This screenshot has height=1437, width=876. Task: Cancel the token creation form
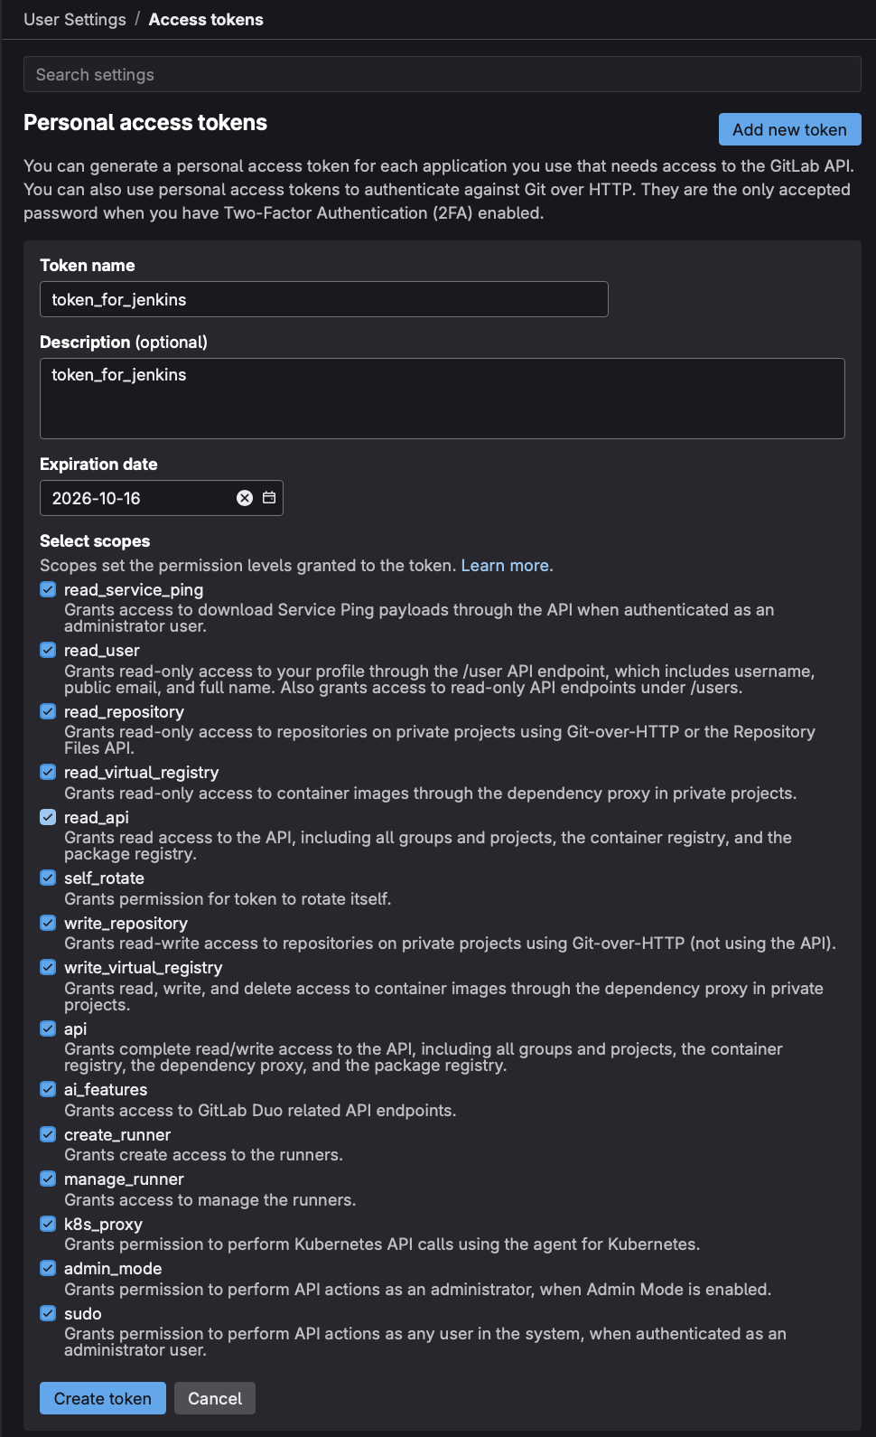[x=215, y=1398]
